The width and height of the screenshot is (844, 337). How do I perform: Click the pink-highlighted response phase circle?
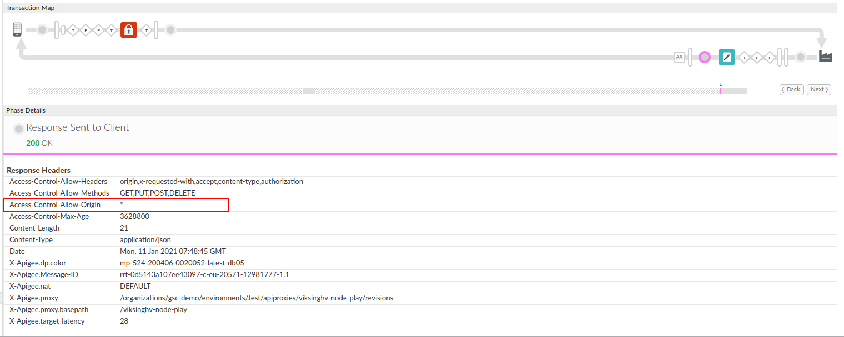click(705, 57)
